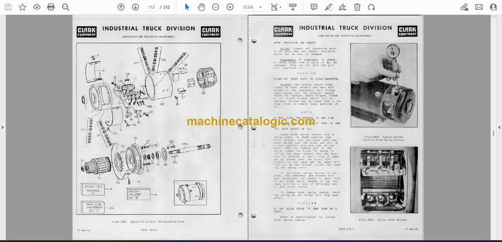The width and height of the screenshot is (502, 242).
Task: Click the 'BRUSH SET PACKAGE' label box
Action: click(x=93, y=189)
